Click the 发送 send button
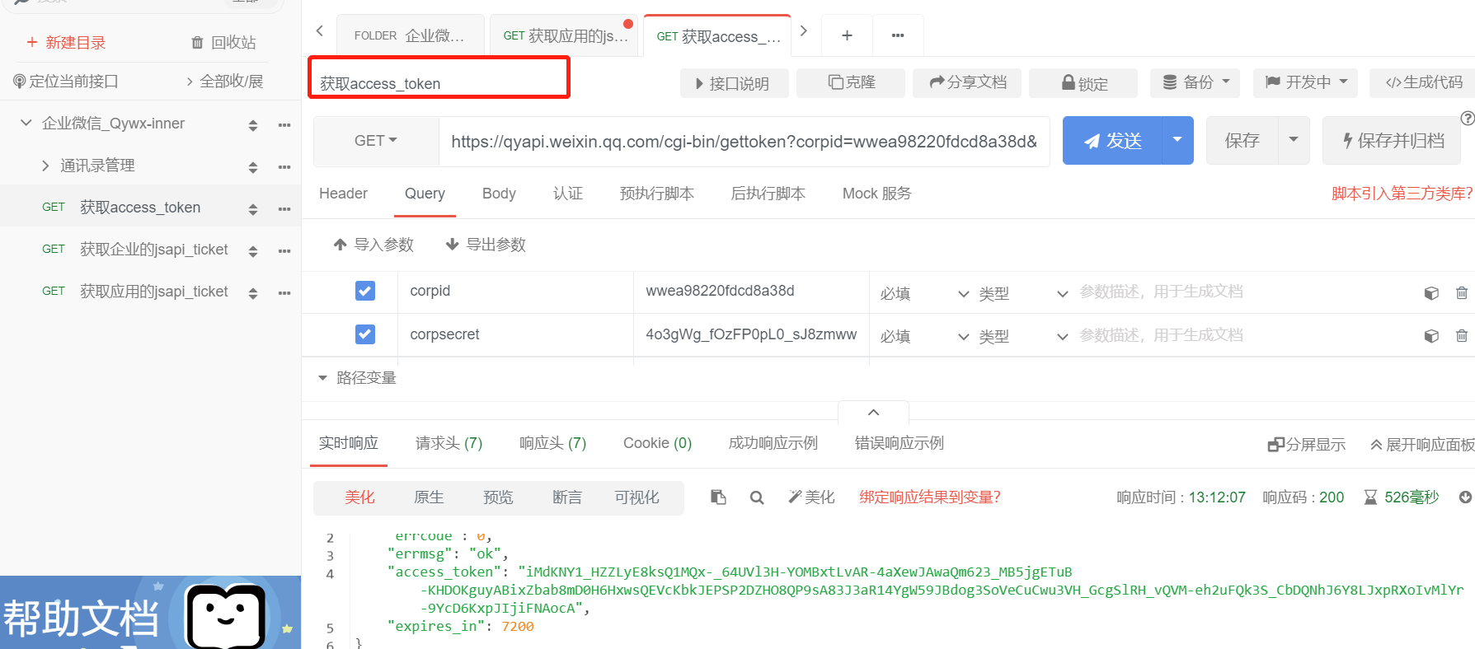The width and height of the screenshot is (1475, 649). 1112,140
